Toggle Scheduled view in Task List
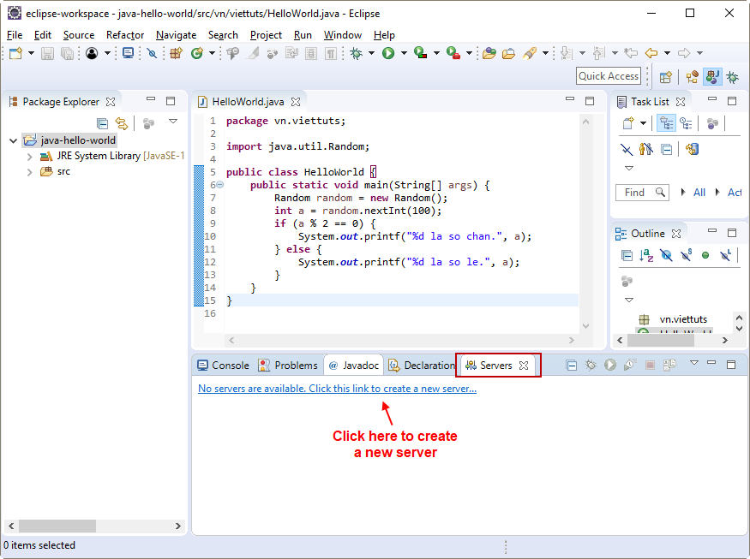 (x=687, y=123)
